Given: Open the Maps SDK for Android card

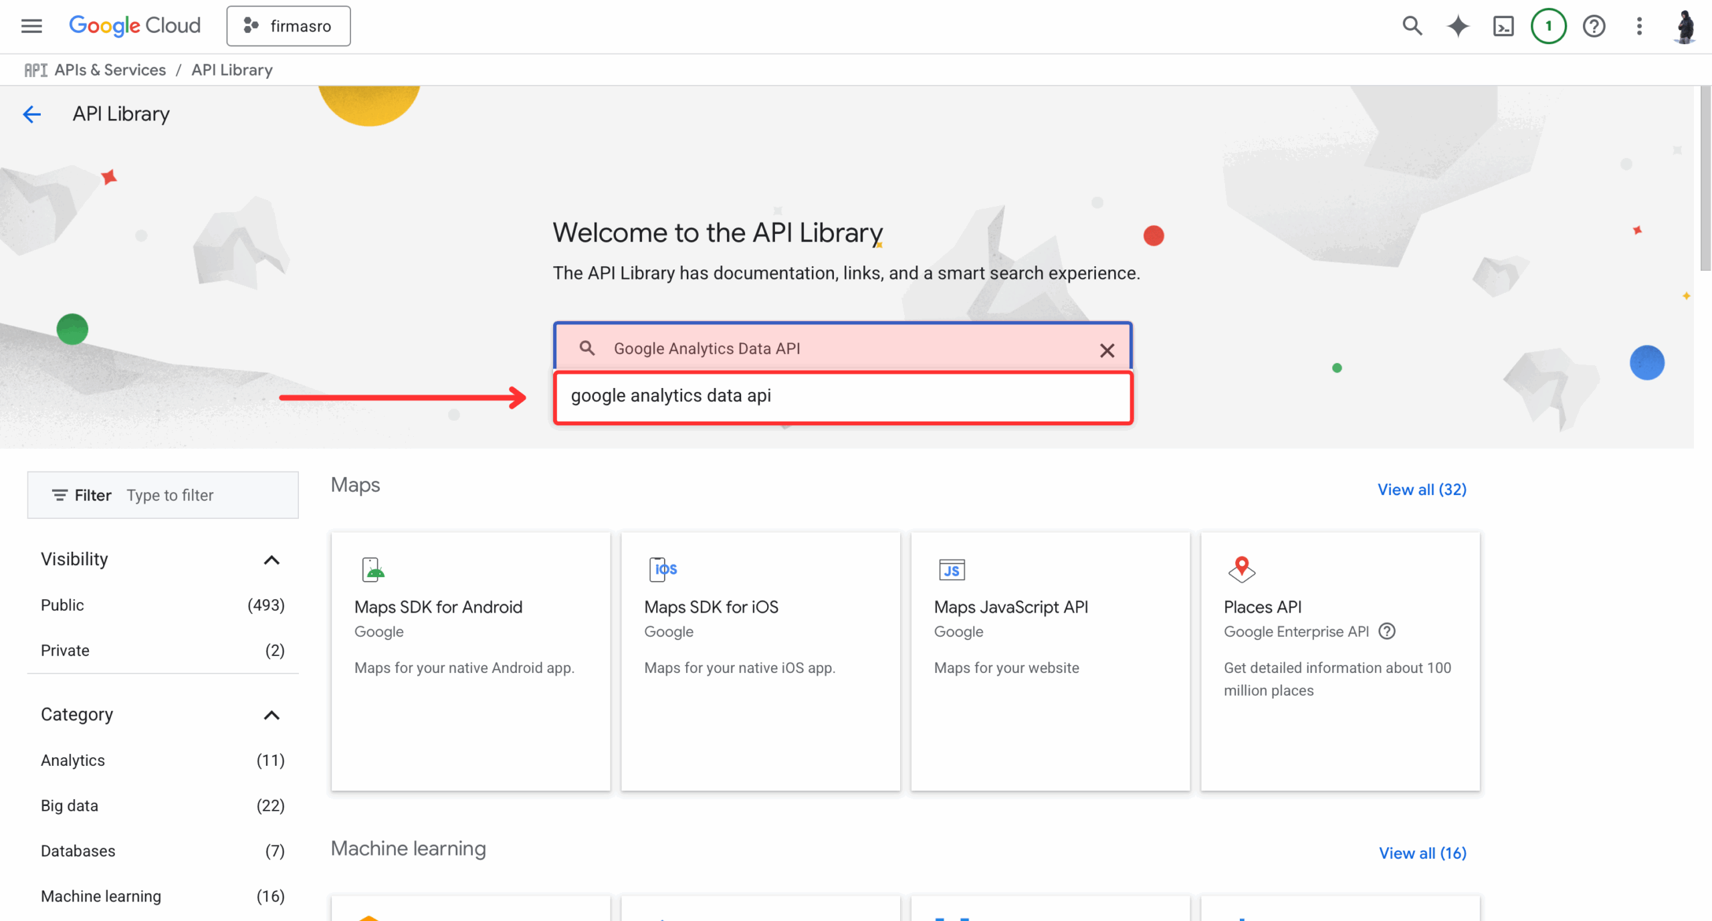Looking at the screenshot, I should pos(471,661).
